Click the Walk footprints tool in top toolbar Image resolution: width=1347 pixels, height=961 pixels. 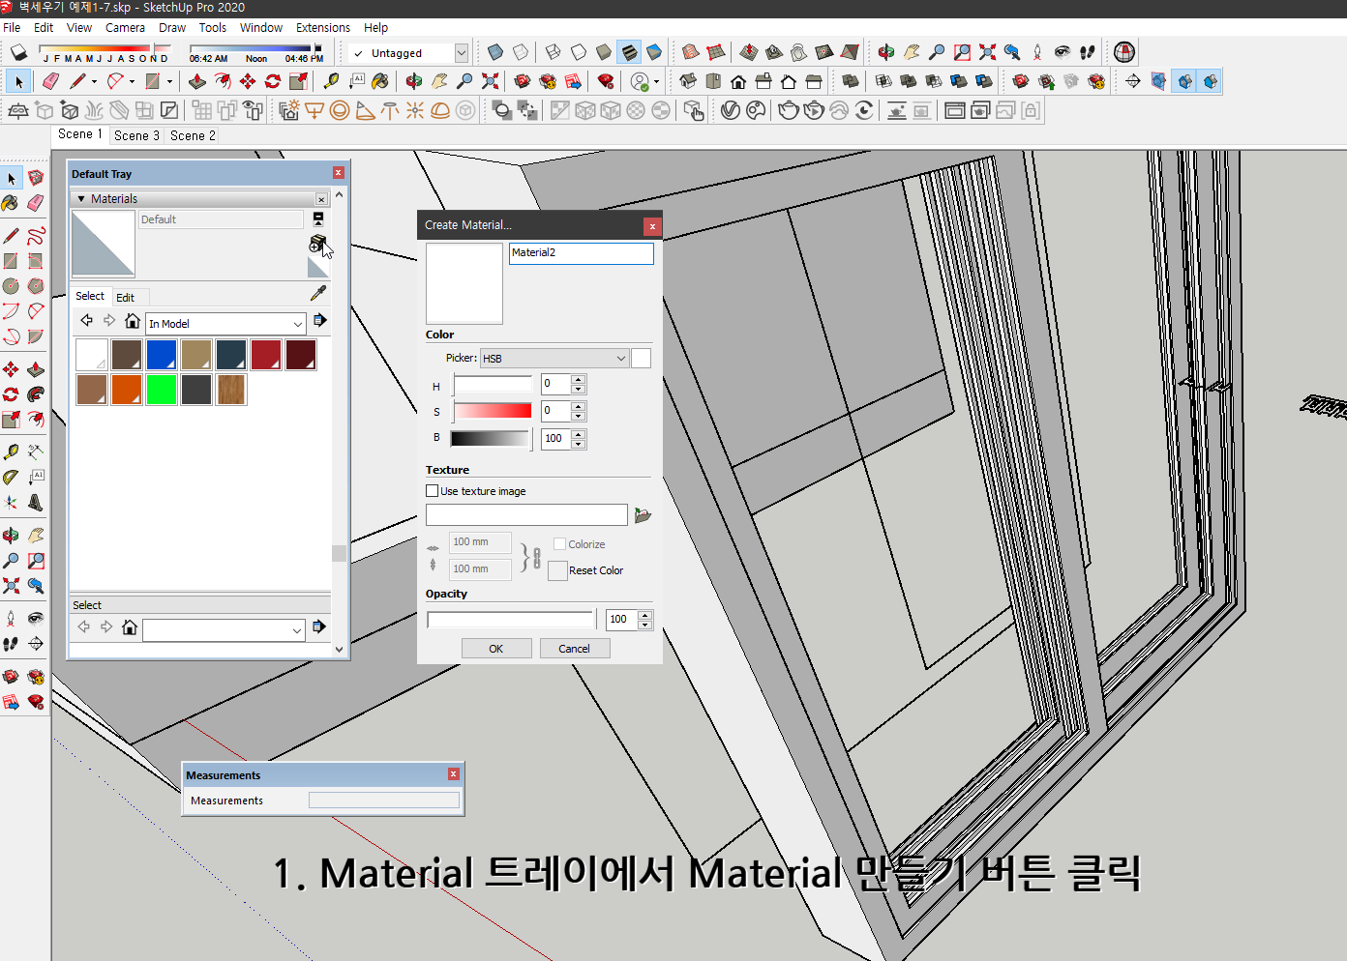tap(1088, 52)
